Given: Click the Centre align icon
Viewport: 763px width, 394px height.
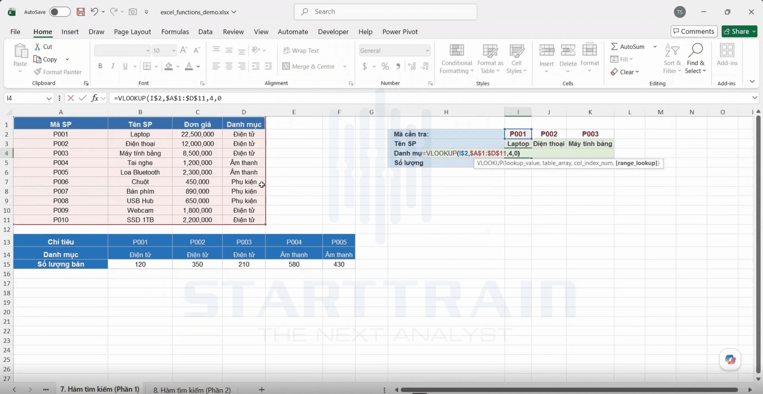Looking at the screenshot, I should [x=229, y=66].
